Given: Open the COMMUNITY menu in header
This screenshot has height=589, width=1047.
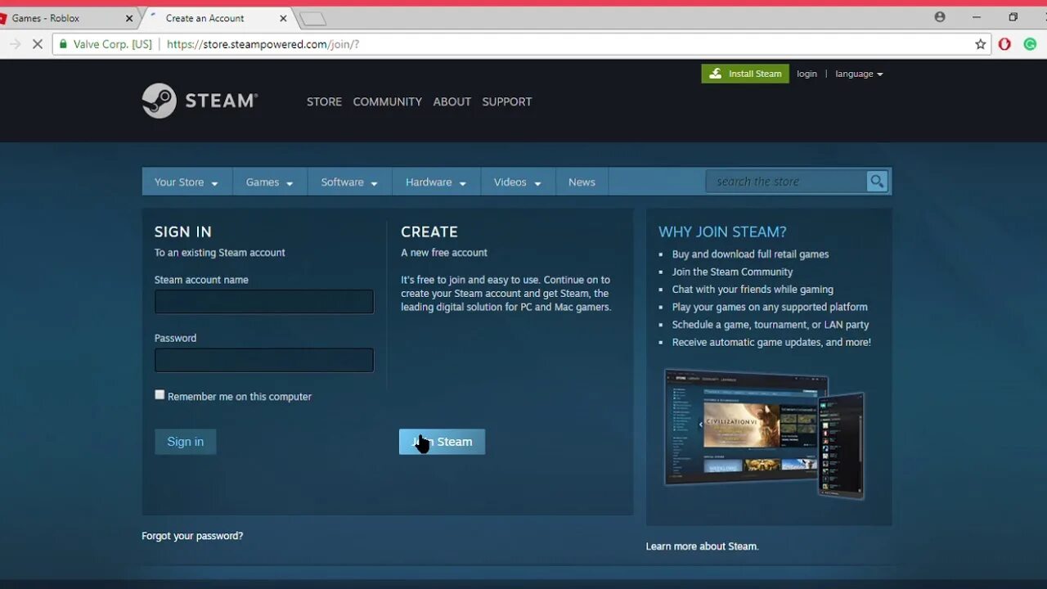Looking at the screenshot, I should pyautogui.click(x=387, y=101).
